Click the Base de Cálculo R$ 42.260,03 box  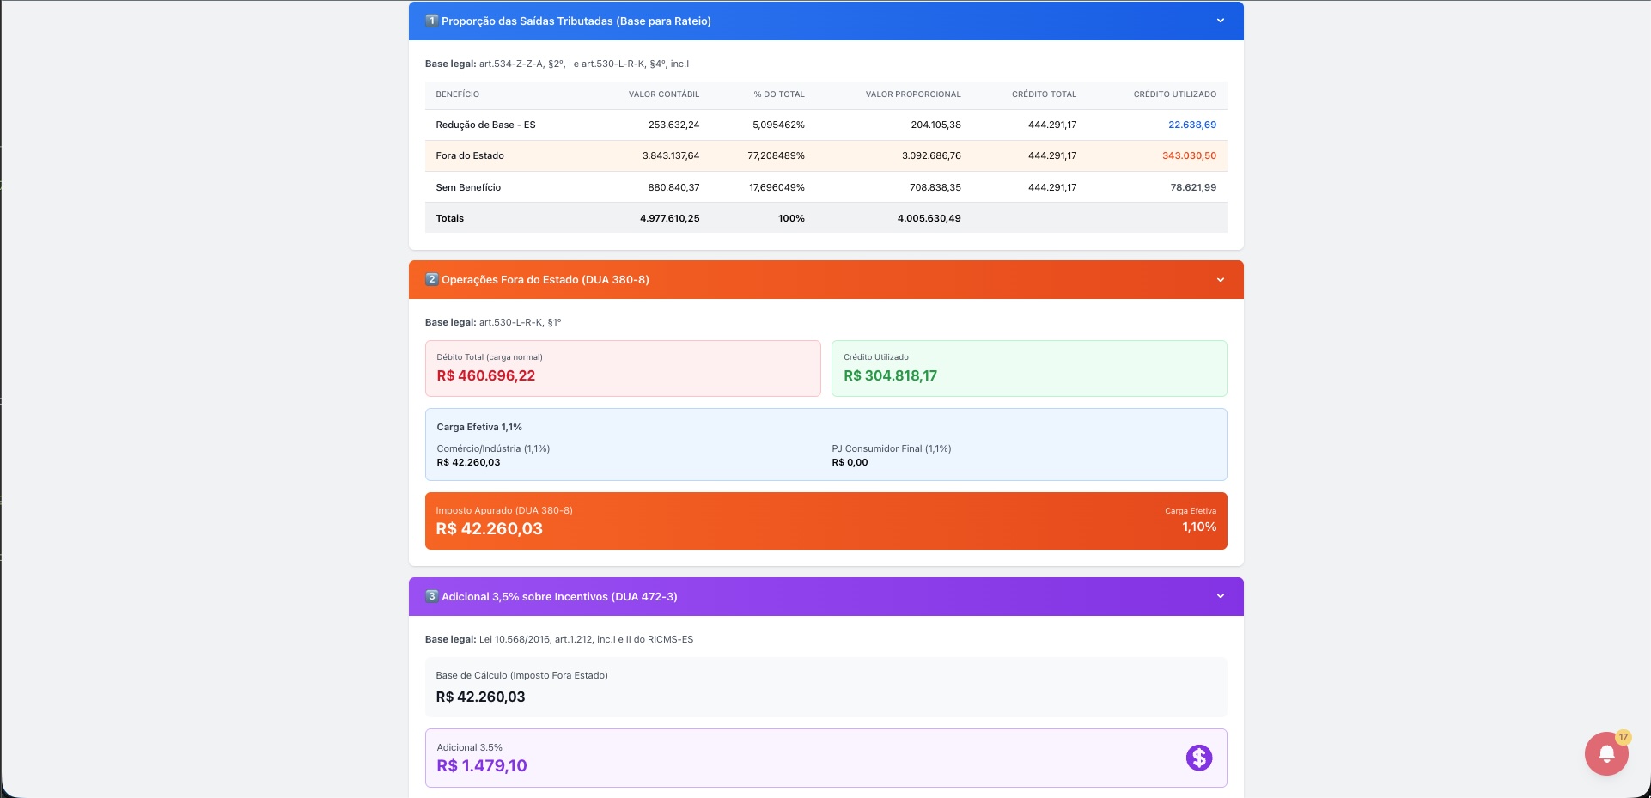coord(825,687)
